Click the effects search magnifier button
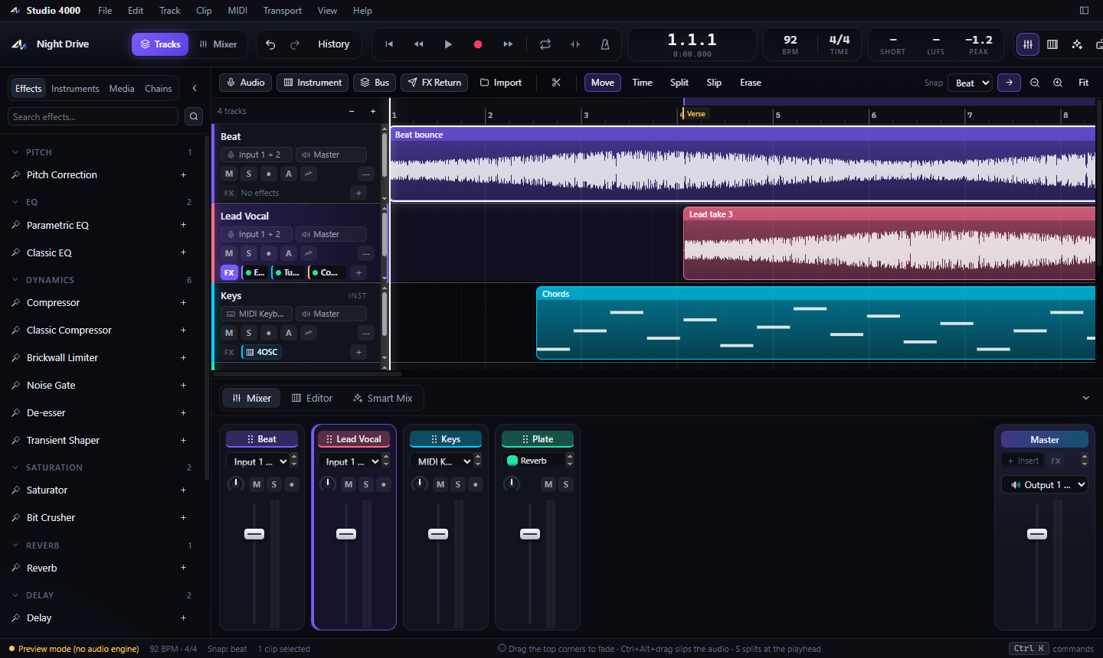Image resolution: width=1103 pixels, height=658 pixels. (194, 116)
